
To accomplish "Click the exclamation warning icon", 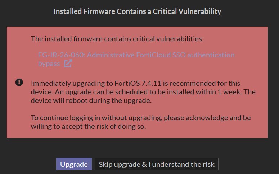I will click(x=19, y=83).
